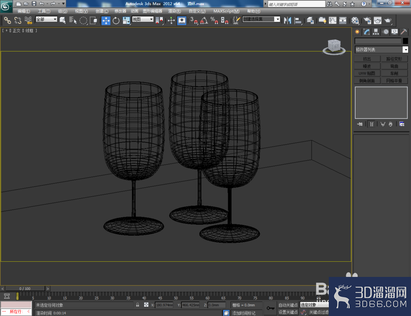The width and height of the screenshot is (411, 316).
Task: Apply the 网格平滑 modifier button
Action: pyautogui.click(x=394, y=81)
